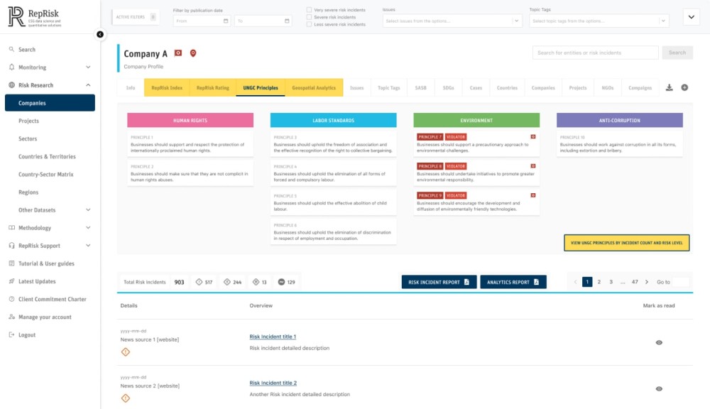
Task: Open the Topic Tags filter dropdown
Action: pyautogui.click(x=599, y=21)
